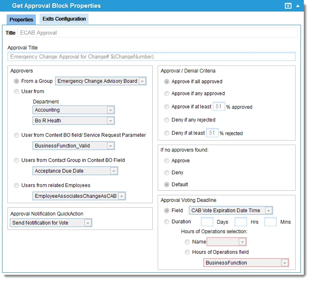Expand the BusinessFunction dropdown
Image resolution: width=310 pixels, height=281 pixels.
(246, 263)
